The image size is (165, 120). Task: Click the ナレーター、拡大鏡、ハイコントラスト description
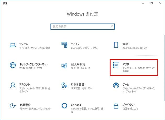35,109
